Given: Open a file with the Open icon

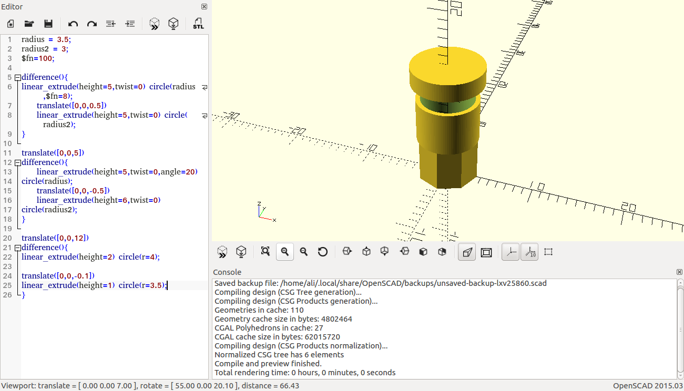Looking at the screenshot, I should (x=29, y=23).
